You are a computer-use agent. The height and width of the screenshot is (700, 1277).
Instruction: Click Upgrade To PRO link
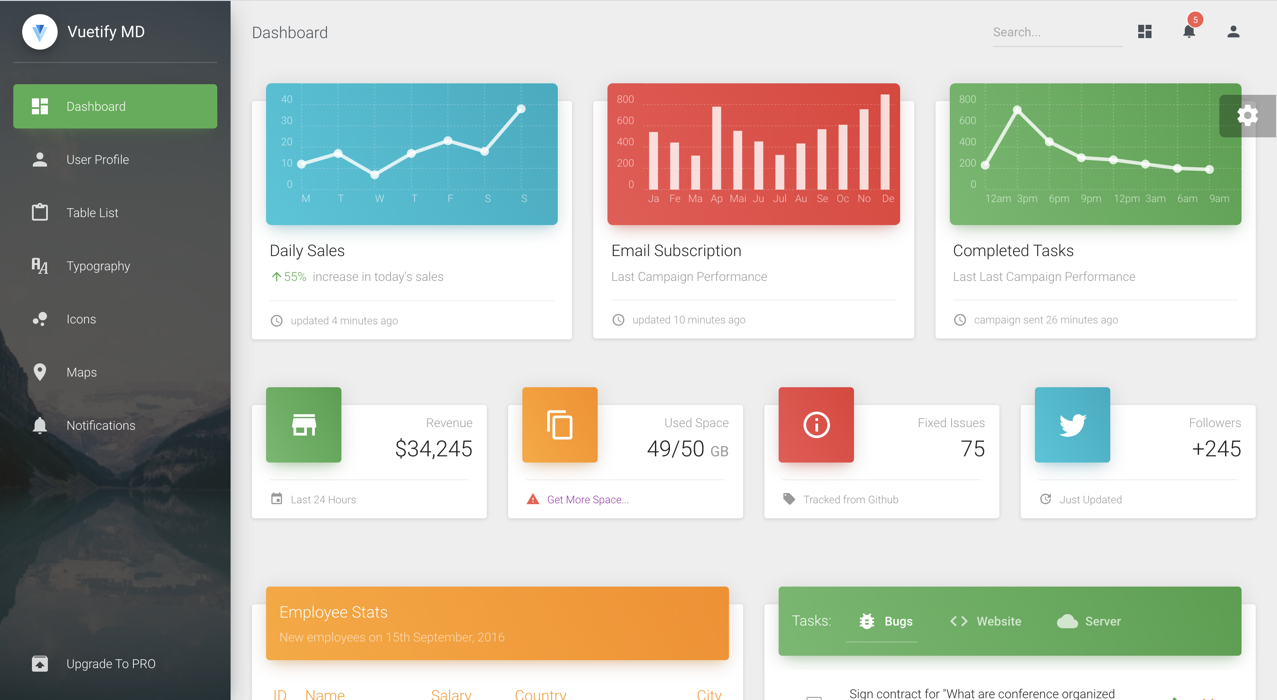tap(110, 664)
